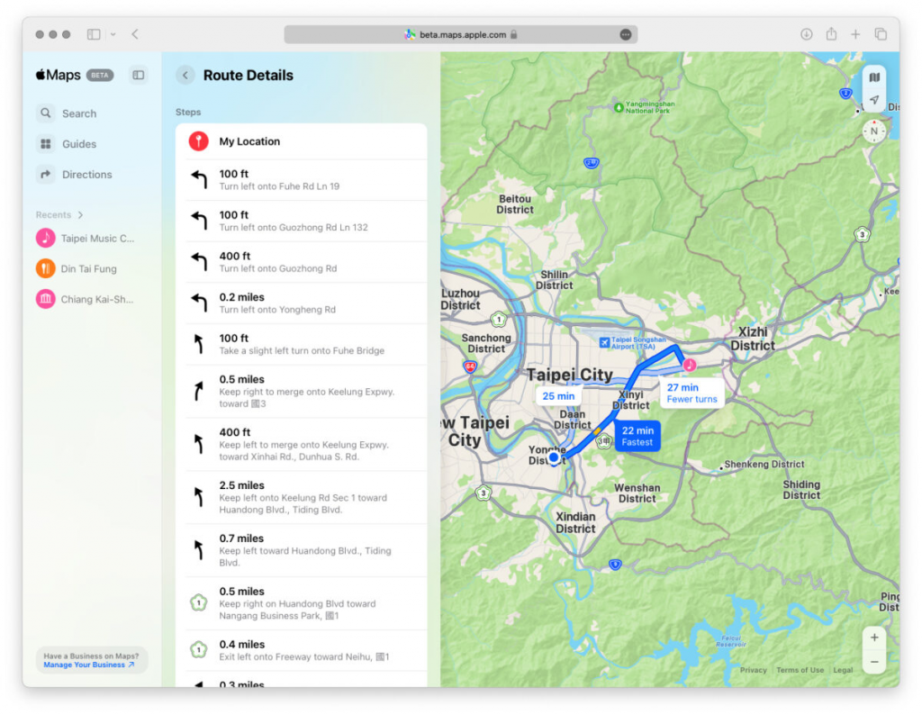This screenshot has height=715, width=922.
Task: Zoom in with the plus map control
Action: (874, 637)
